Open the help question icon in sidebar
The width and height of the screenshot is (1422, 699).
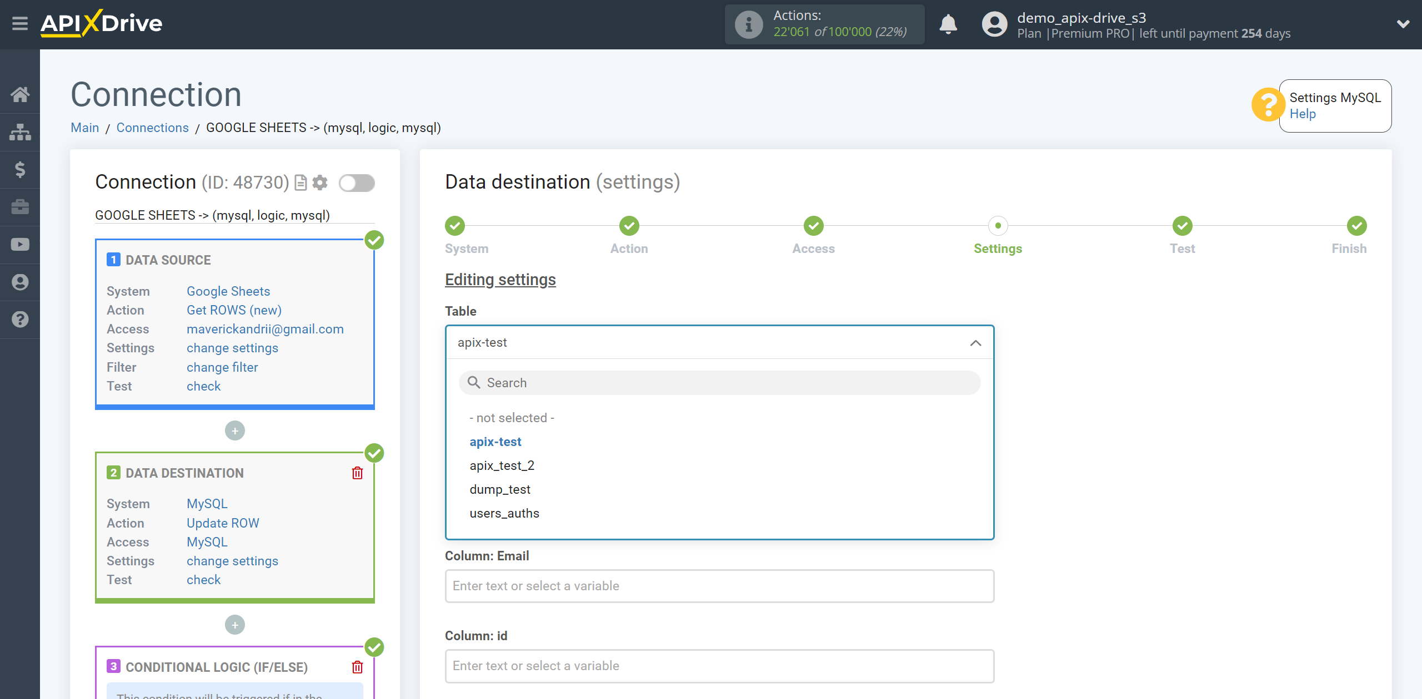click(20, 320)
